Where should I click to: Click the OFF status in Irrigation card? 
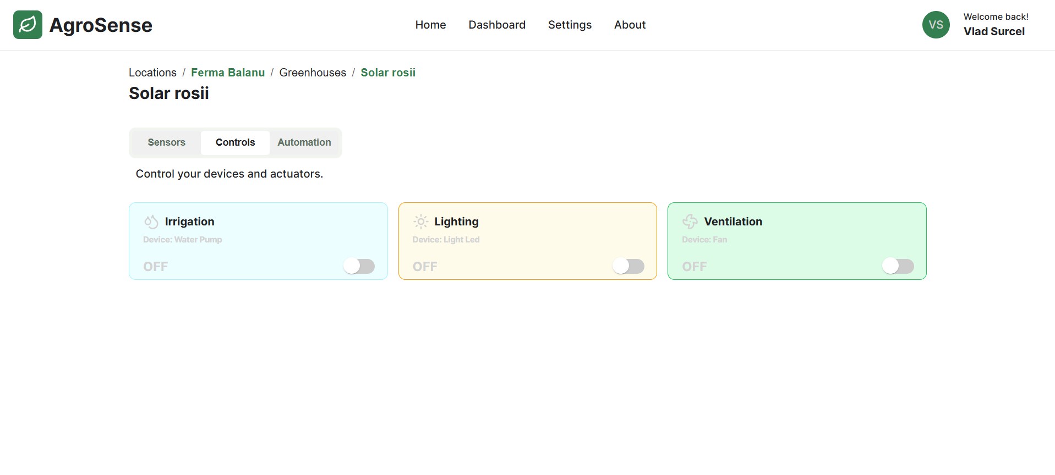(x=156, y=267)
